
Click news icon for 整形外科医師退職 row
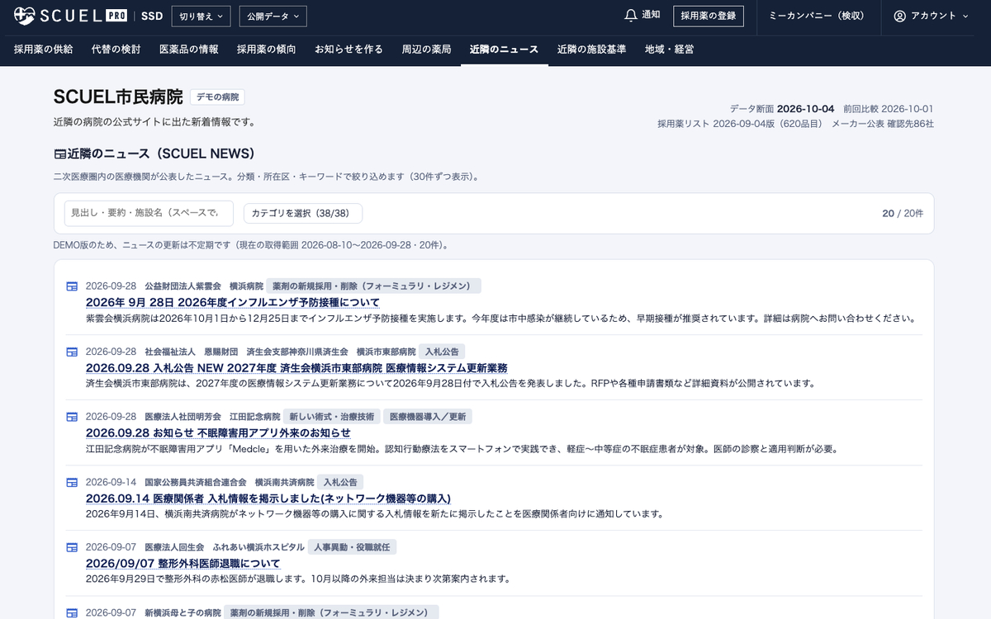(72, 546)
